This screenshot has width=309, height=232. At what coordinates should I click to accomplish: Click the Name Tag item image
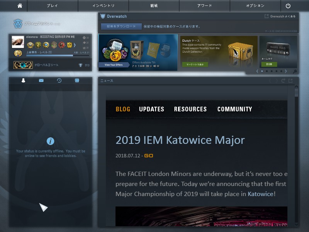click(278, 49)
